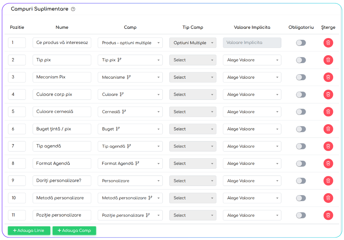
Task: Click the Adauga Camp button
Action: [x=74, y=230]
